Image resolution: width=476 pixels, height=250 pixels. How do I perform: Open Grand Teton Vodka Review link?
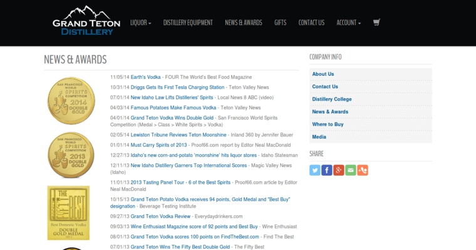tap(160, 216)
